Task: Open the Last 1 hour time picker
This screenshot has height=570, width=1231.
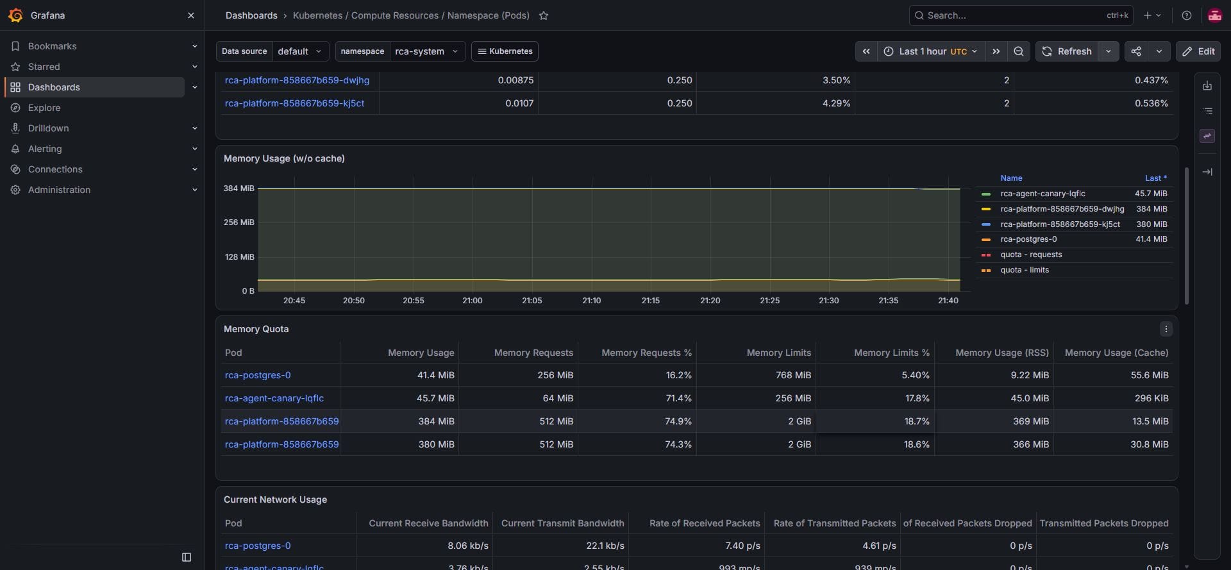Action: 930,51
